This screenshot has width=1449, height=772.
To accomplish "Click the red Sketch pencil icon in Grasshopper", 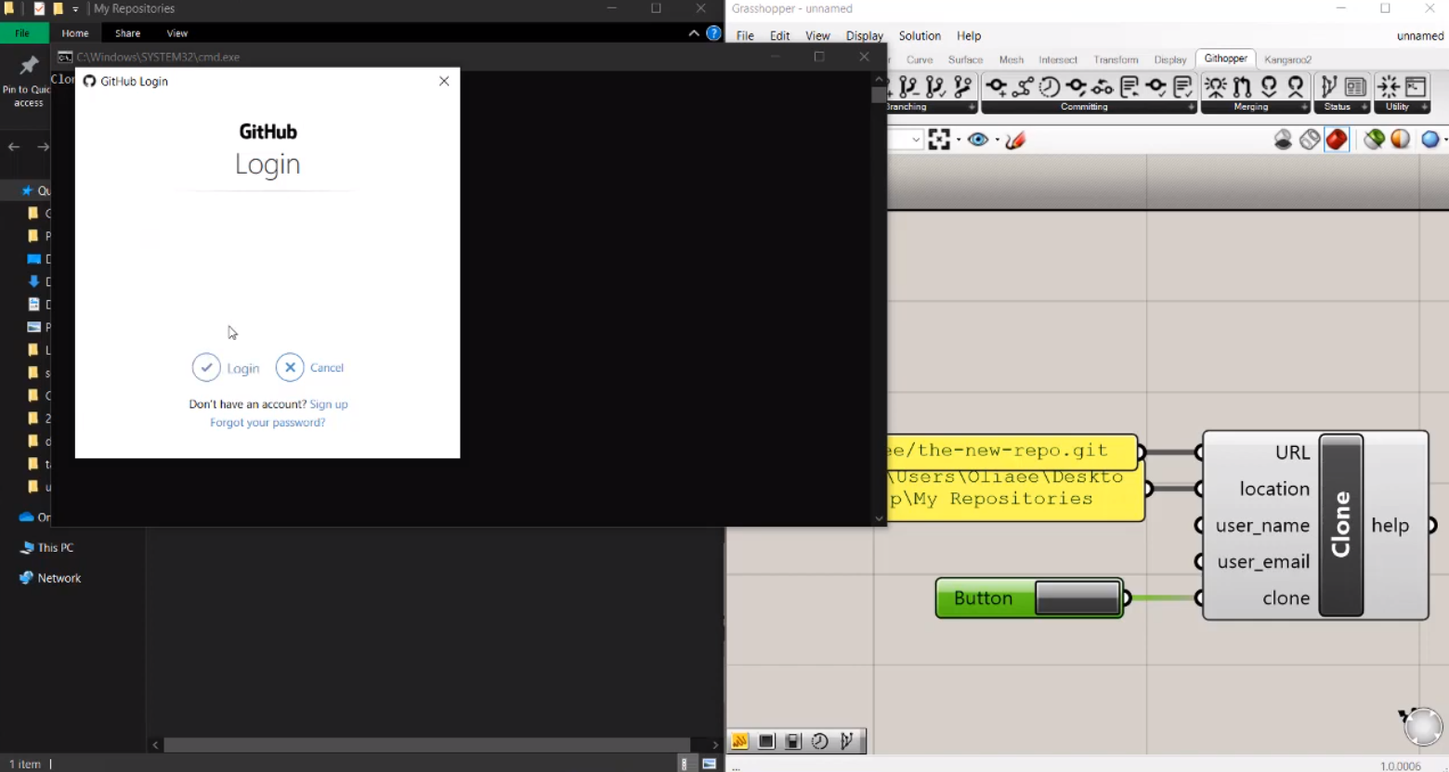I will (x=1015, y=139).
